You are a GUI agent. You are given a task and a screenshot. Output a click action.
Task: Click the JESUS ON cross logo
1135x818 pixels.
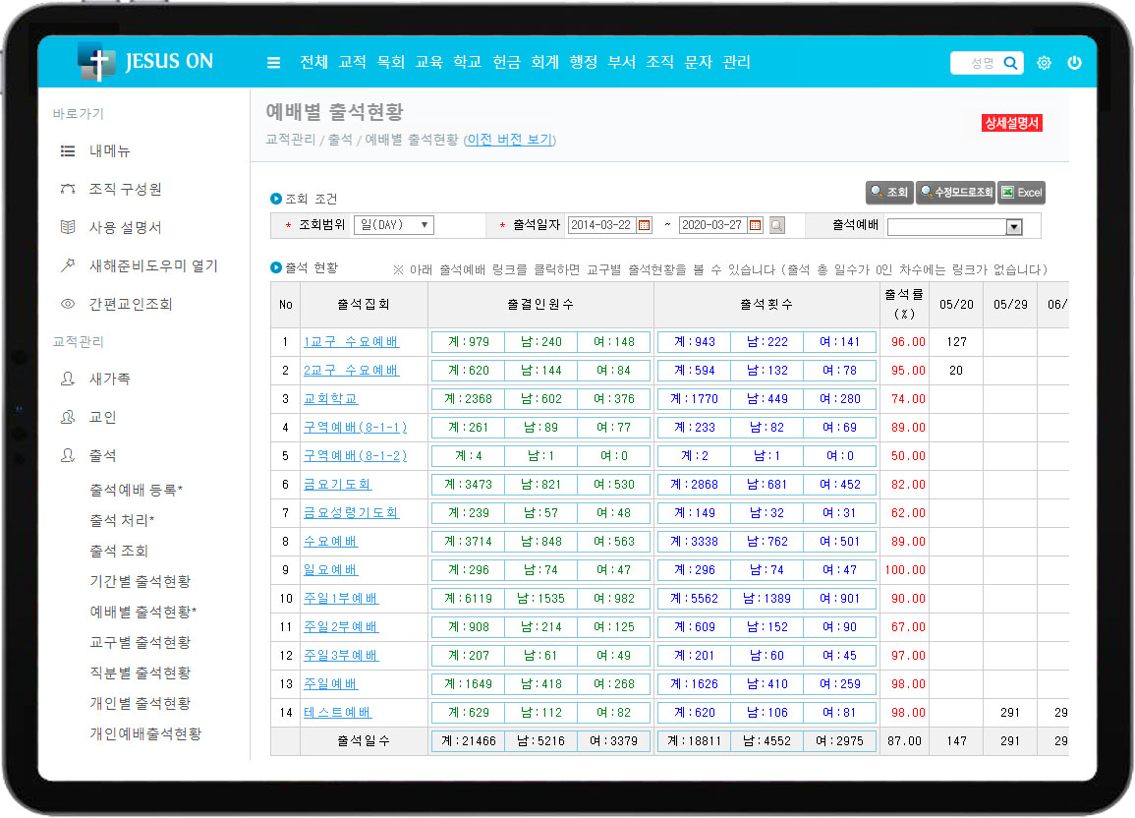[96, 62]
